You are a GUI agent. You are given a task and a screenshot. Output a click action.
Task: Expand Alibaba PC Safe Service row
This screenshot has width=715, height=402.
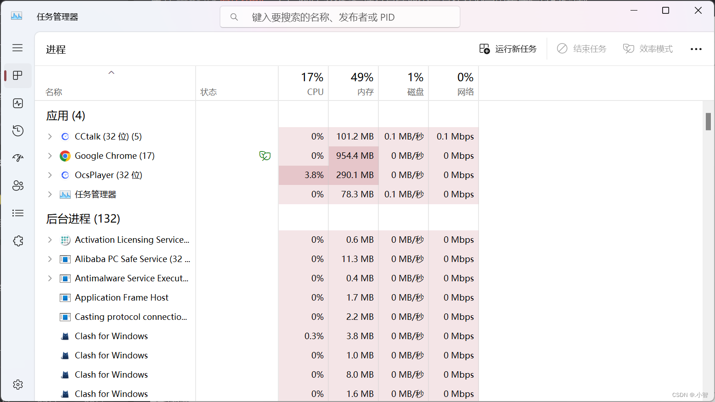point(50,259)
